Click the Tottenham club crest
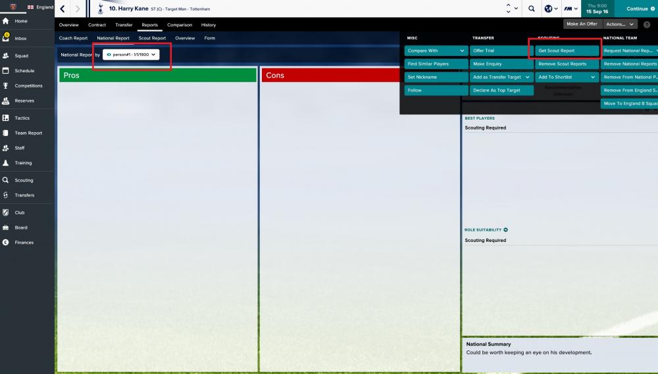 [101, 9]
